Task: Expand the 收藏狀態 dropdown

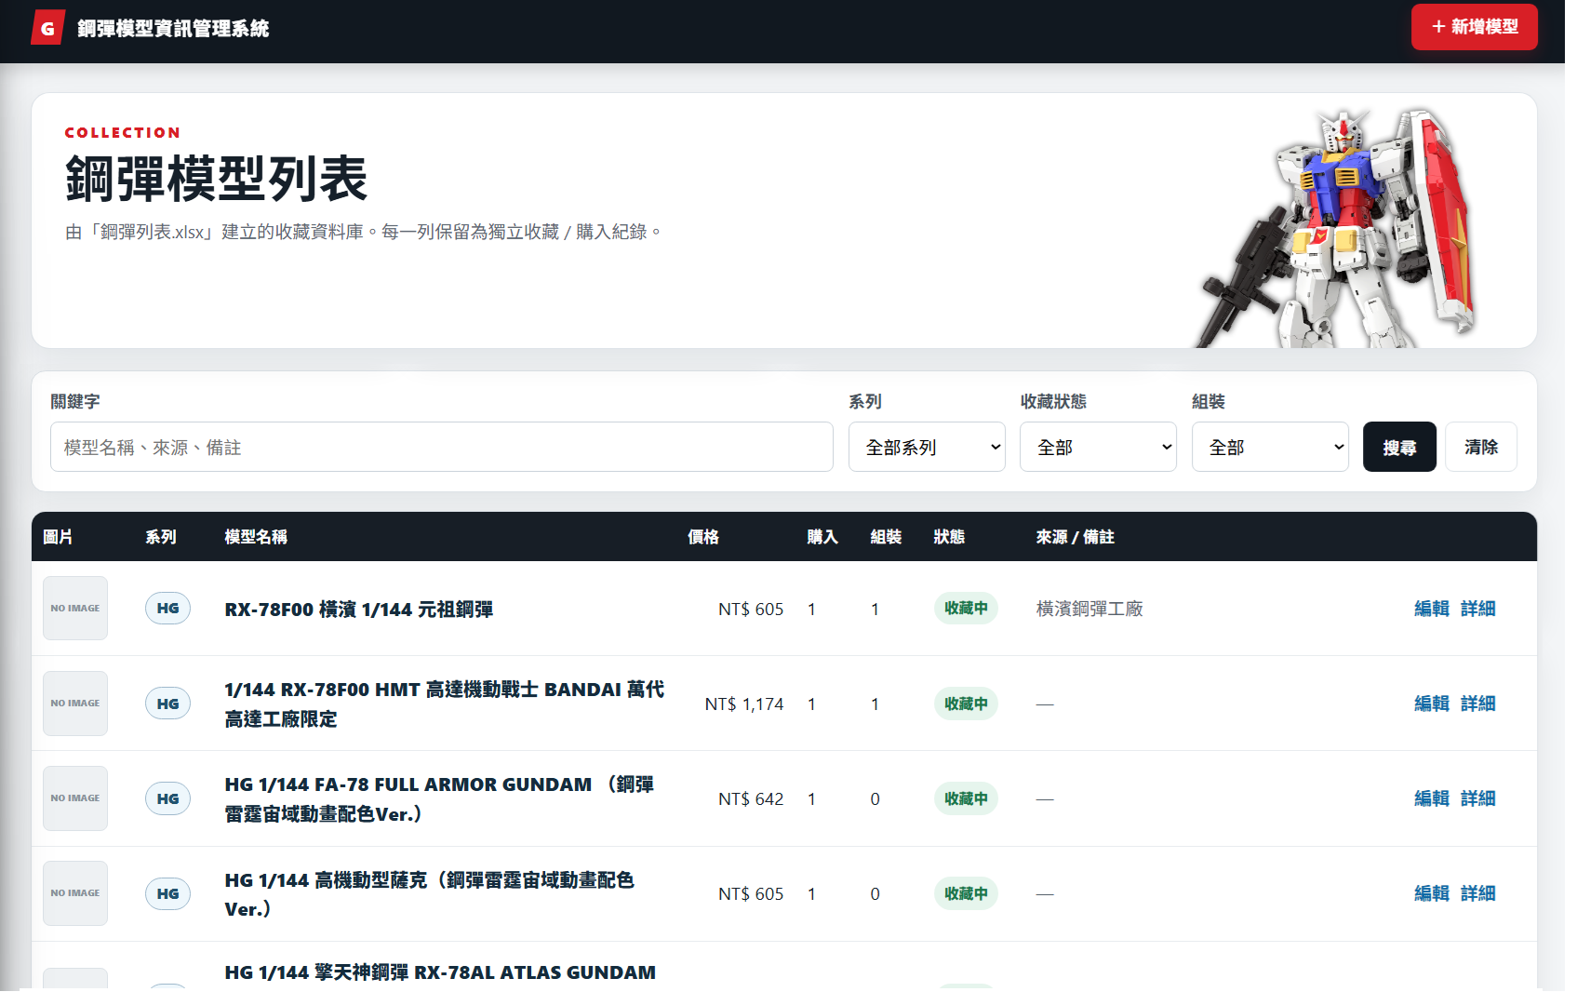Action: [1098, 447]
